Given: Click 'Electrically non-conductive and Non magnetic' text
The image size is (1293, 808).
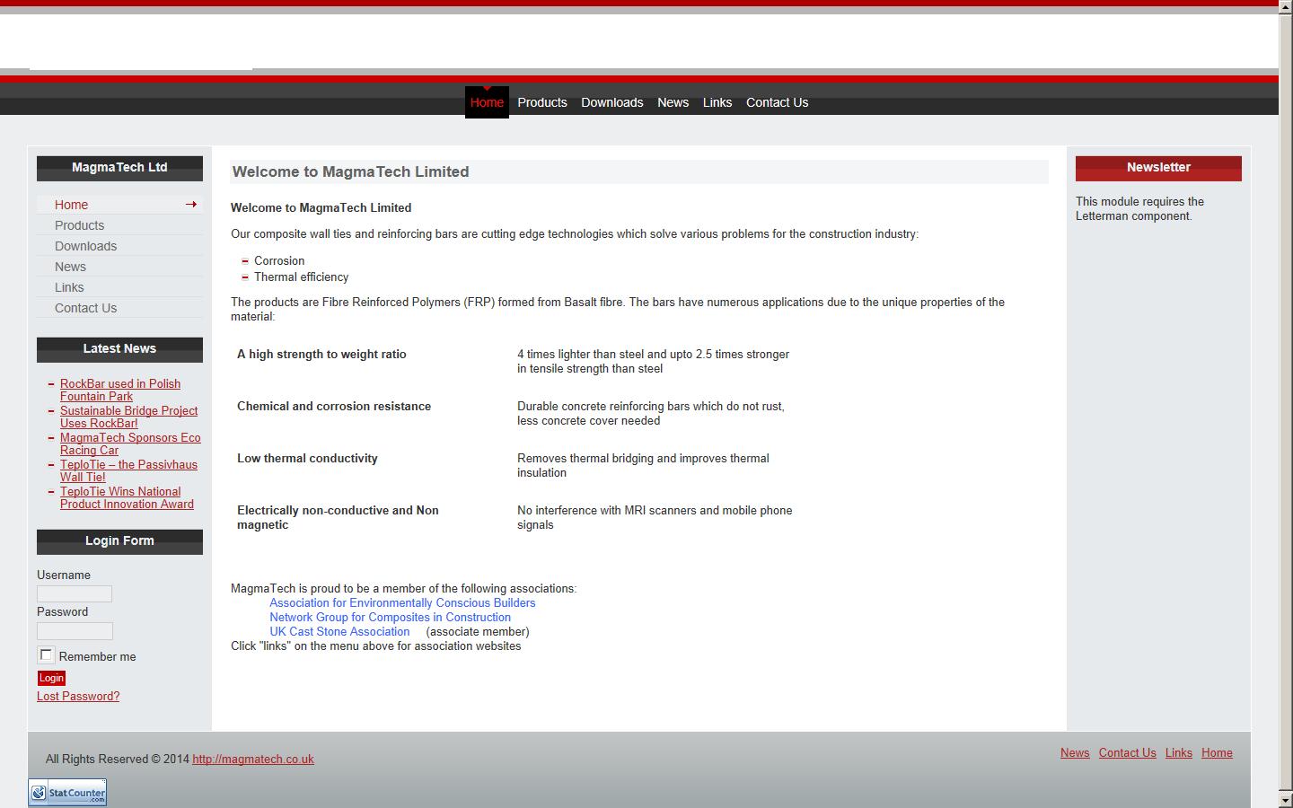Looking at the screenshot, I should (338, 517).
